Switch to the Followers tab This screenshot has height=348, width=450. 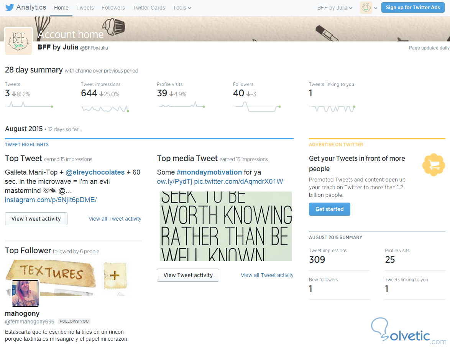tap(113, 8)
